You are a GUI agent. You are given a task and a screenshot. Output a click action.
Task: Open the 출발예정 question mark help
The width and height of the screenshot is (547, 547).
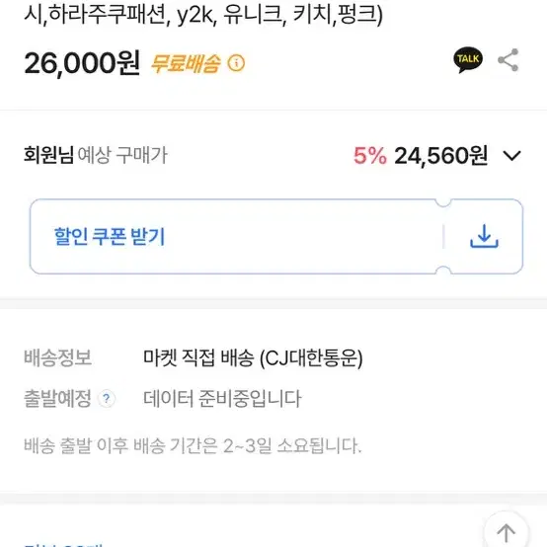[107, 398]
